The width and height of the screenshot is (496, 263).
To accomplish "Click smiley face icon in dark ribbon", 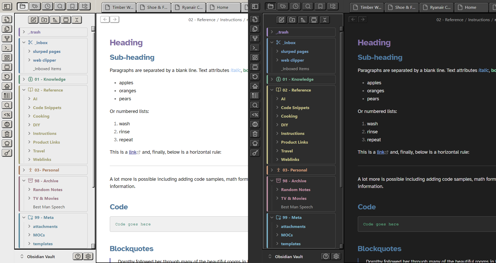I will pos(255,124).
